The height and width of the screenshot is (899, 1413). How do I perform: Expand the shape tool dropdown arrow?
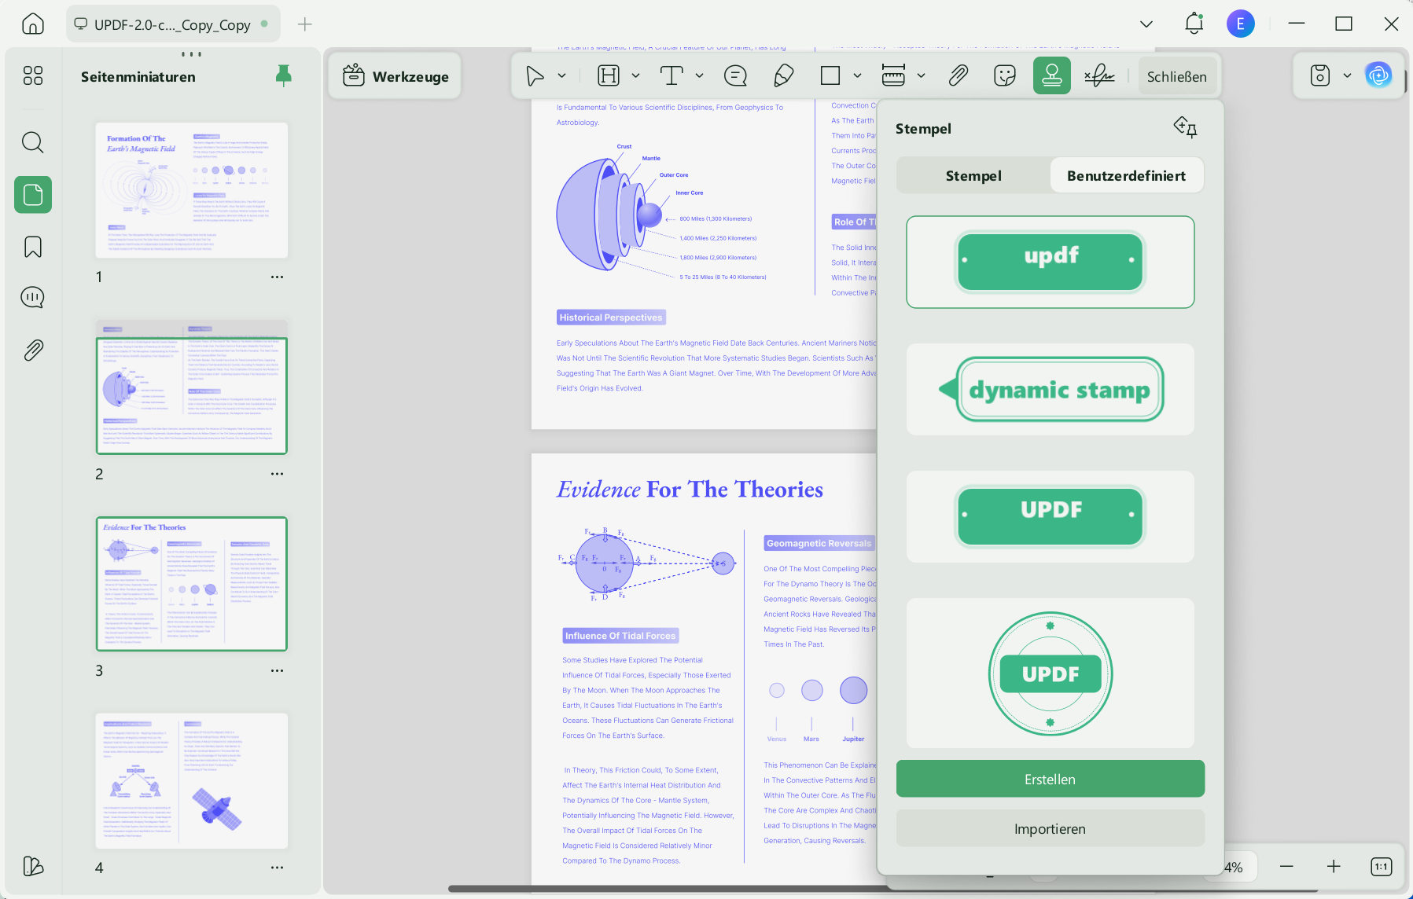[x=857, y=75]
